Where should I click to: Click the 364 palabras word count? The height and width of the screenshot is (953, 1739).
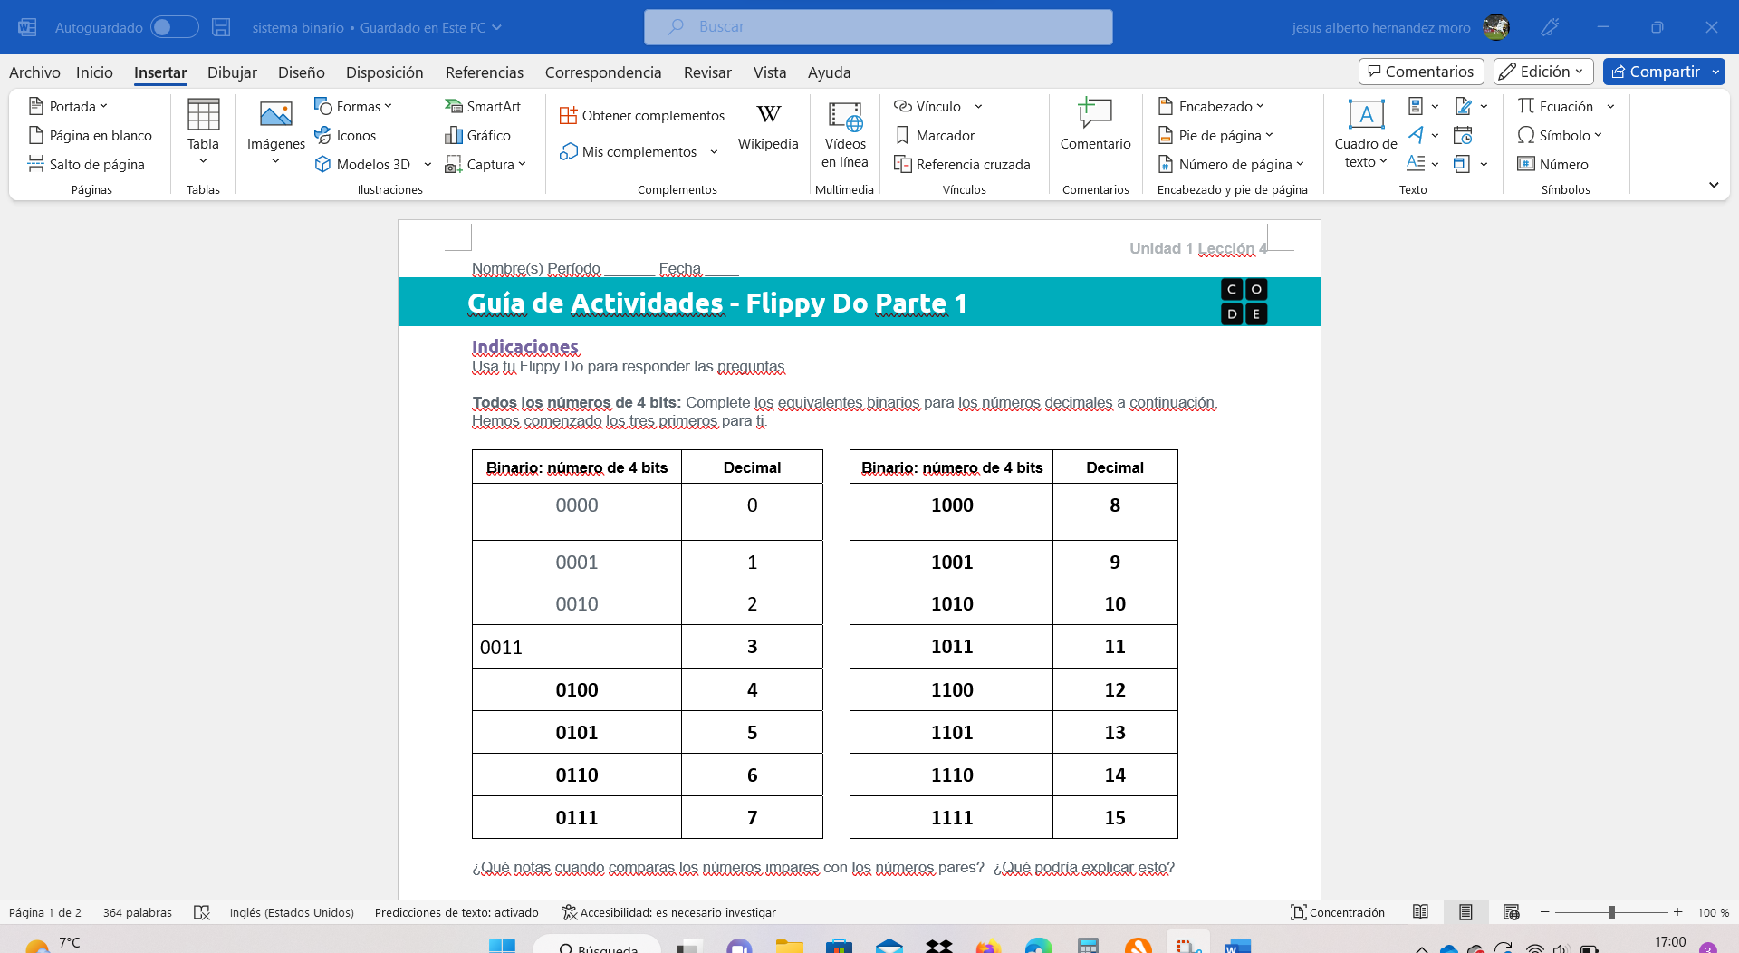[138, 912]
